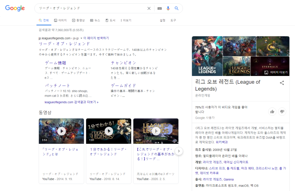Click designer 데이빗 카푸로 link
The height and width of the screenshot is (191, 295).
[209, 173]
